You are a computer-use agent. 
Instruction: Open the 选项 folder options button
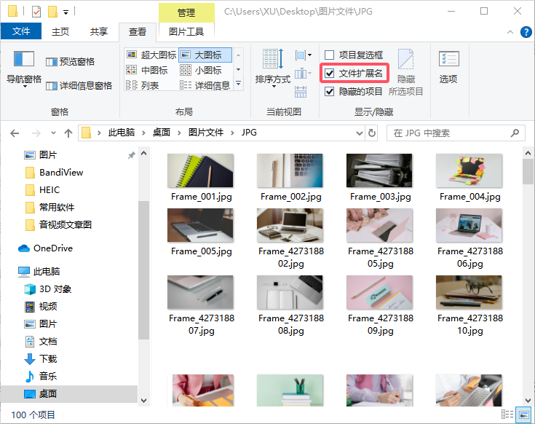448,67
